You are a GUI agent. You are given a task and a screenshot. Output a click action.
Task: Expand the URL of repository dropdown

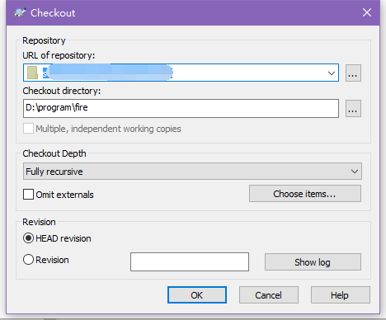click(x=332, y=73)
